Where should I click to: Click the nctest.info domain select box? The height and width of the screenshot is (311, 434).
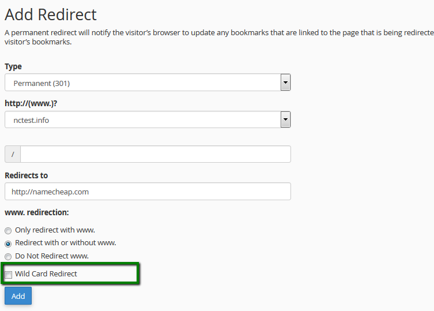pos(148,119)
